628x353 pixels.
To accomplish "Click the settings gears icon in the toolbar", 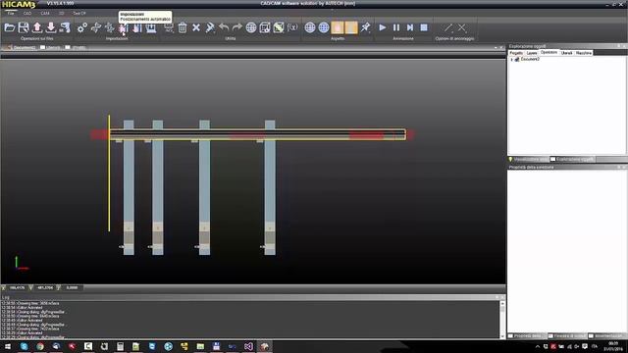I will (x=82, y=27).
